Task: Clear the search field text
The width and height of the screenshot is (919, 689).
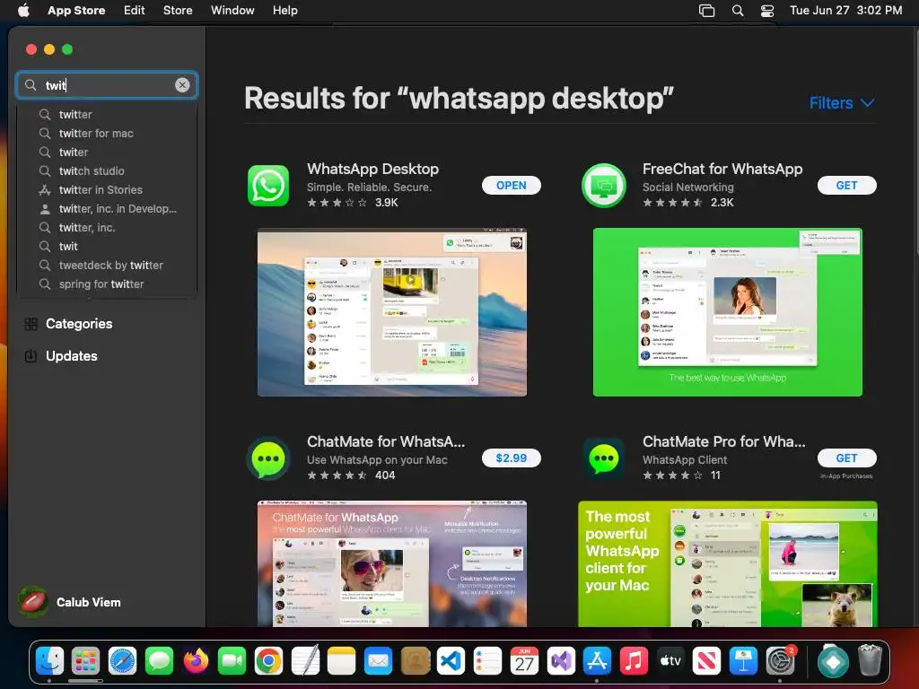Action: pyautogui.click(x=182, y=85)
